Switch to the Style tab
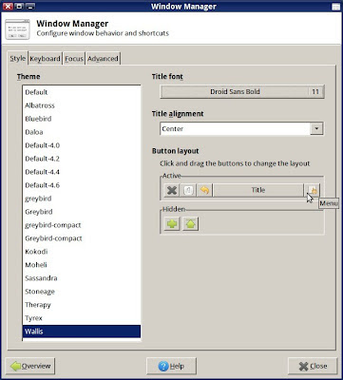Viewport: 343px width, 380px height. coord(18,59)
